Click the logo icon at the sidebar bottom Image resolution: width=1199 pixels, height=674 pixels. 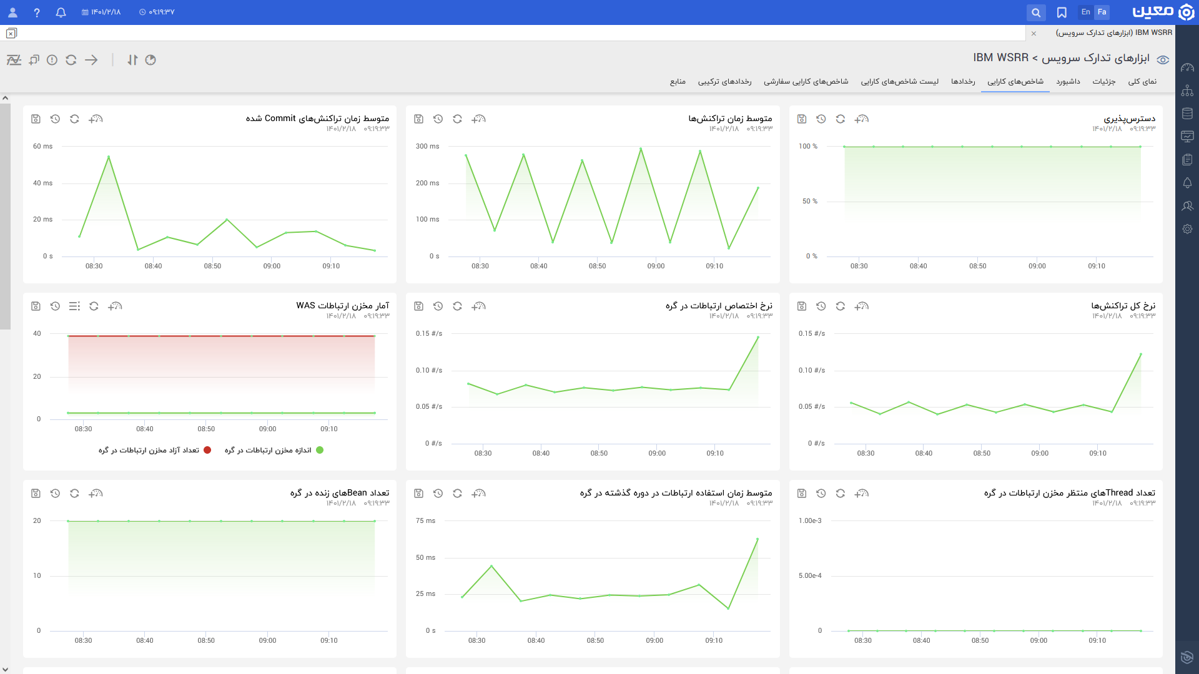pos(1187,657)
